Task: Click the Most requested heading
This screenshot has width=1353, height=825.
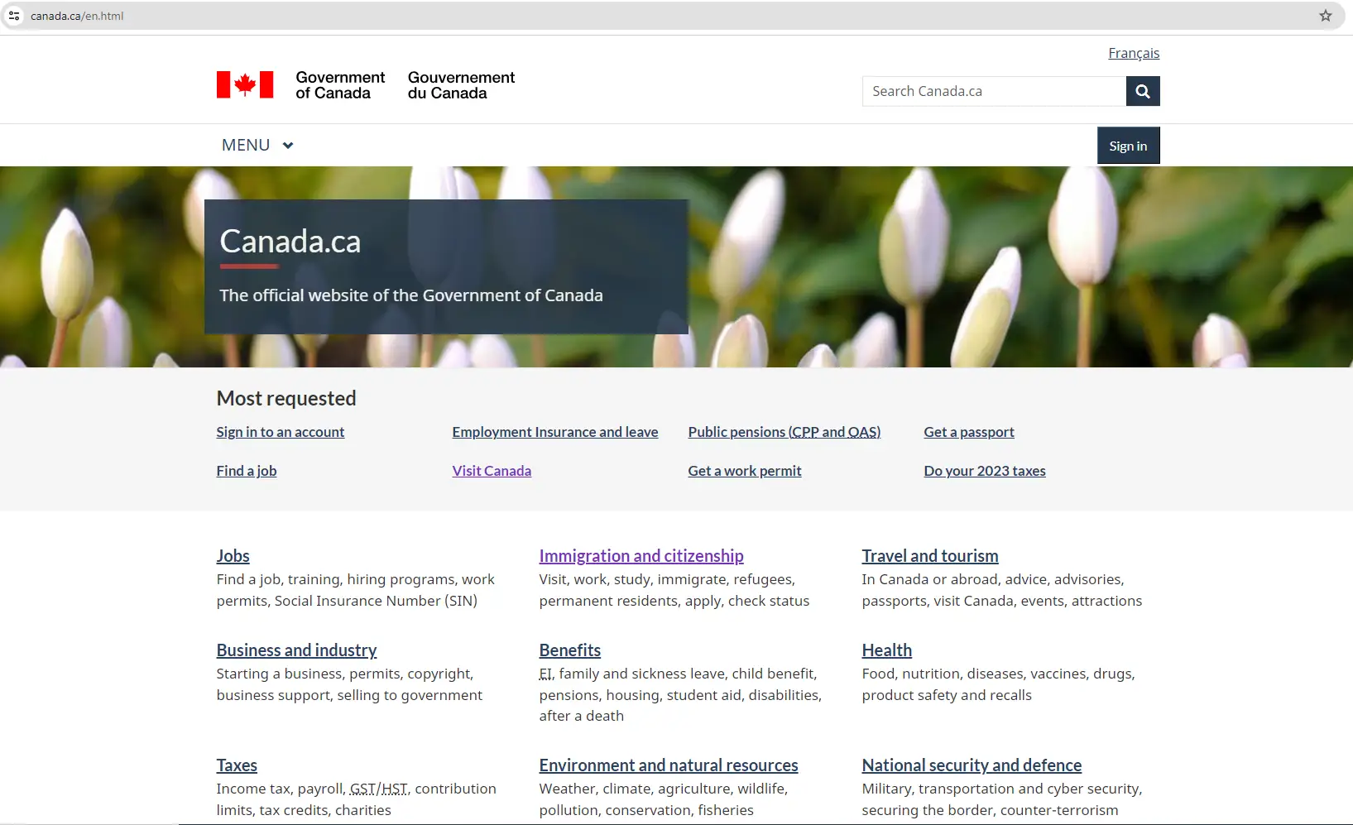Action: tap(286, 398)
